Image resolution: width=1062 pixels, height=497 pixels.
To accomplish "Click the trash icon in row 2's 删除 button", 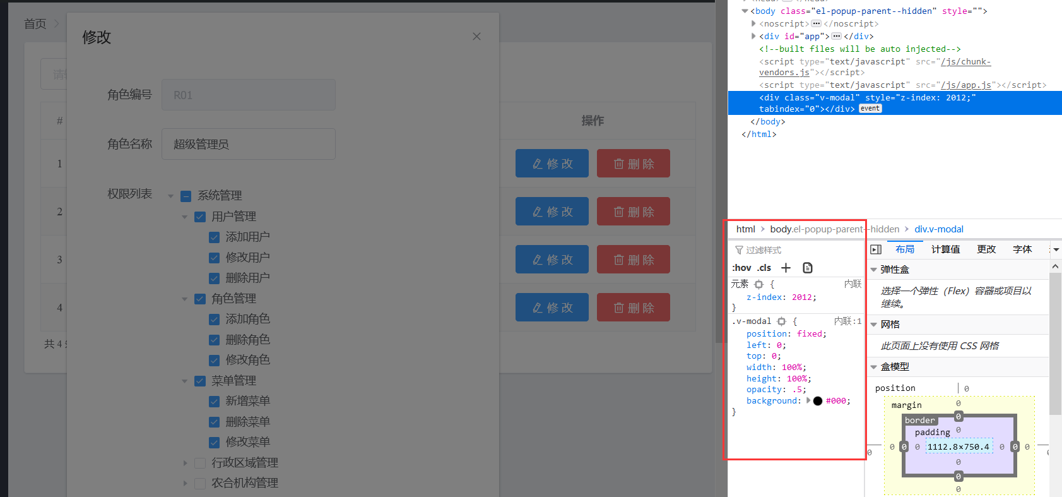I will [x=619, y=212].
